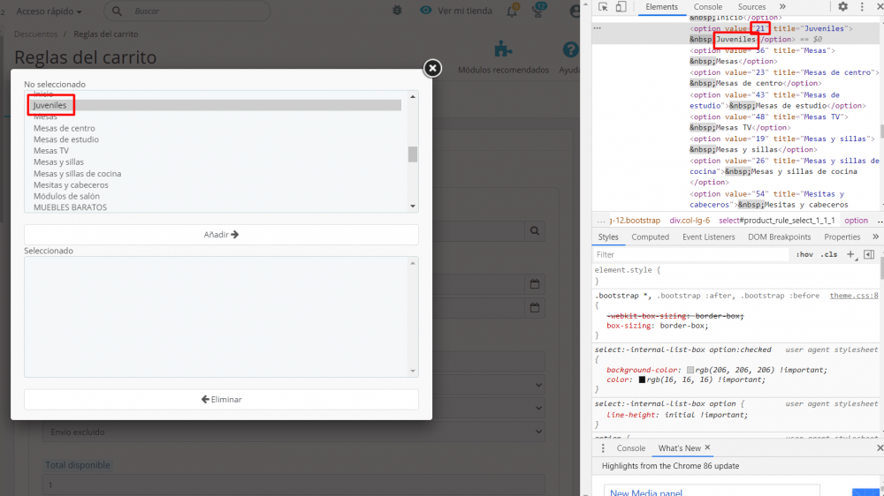Switch to the Sources tab
Image resolution: width=884 pixels, height=496 pixels.
click(751, 7)
